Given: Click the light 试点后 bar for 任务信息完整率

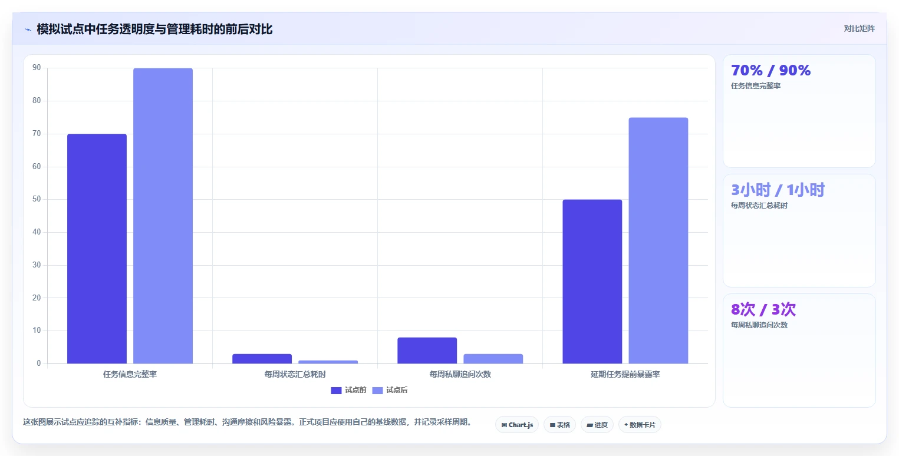Looking at the screenshot, I should click(163, 216).
